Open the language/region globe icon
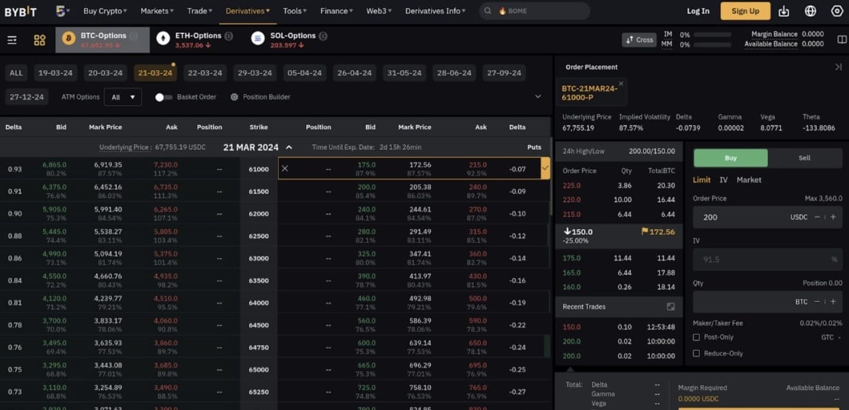Screen dimensions: 849x410 (810, 10)
